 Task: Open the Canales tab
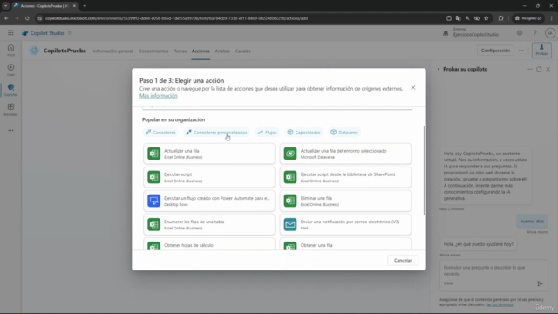tap(242, 51)
